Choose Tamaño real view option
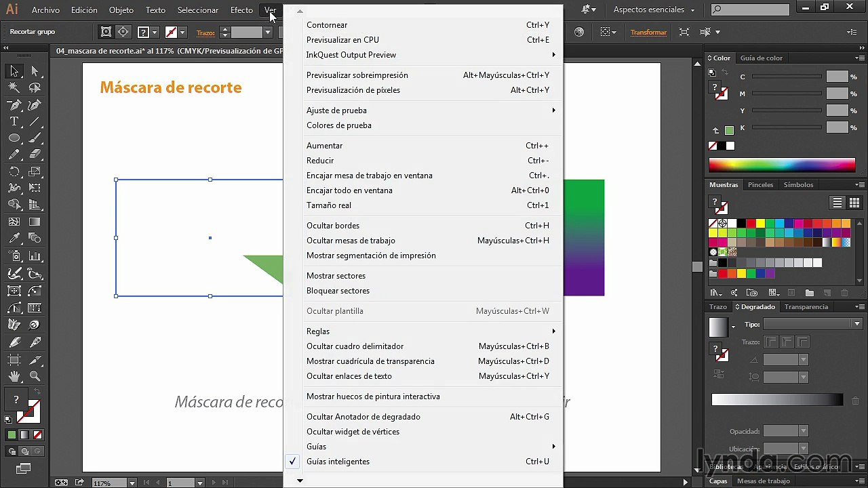 [x=422, y=205]
